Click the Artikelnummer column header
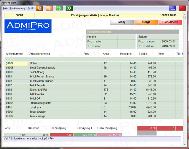Image resolution: width=189 pixels, height=149 pixels. pos(15,54)
